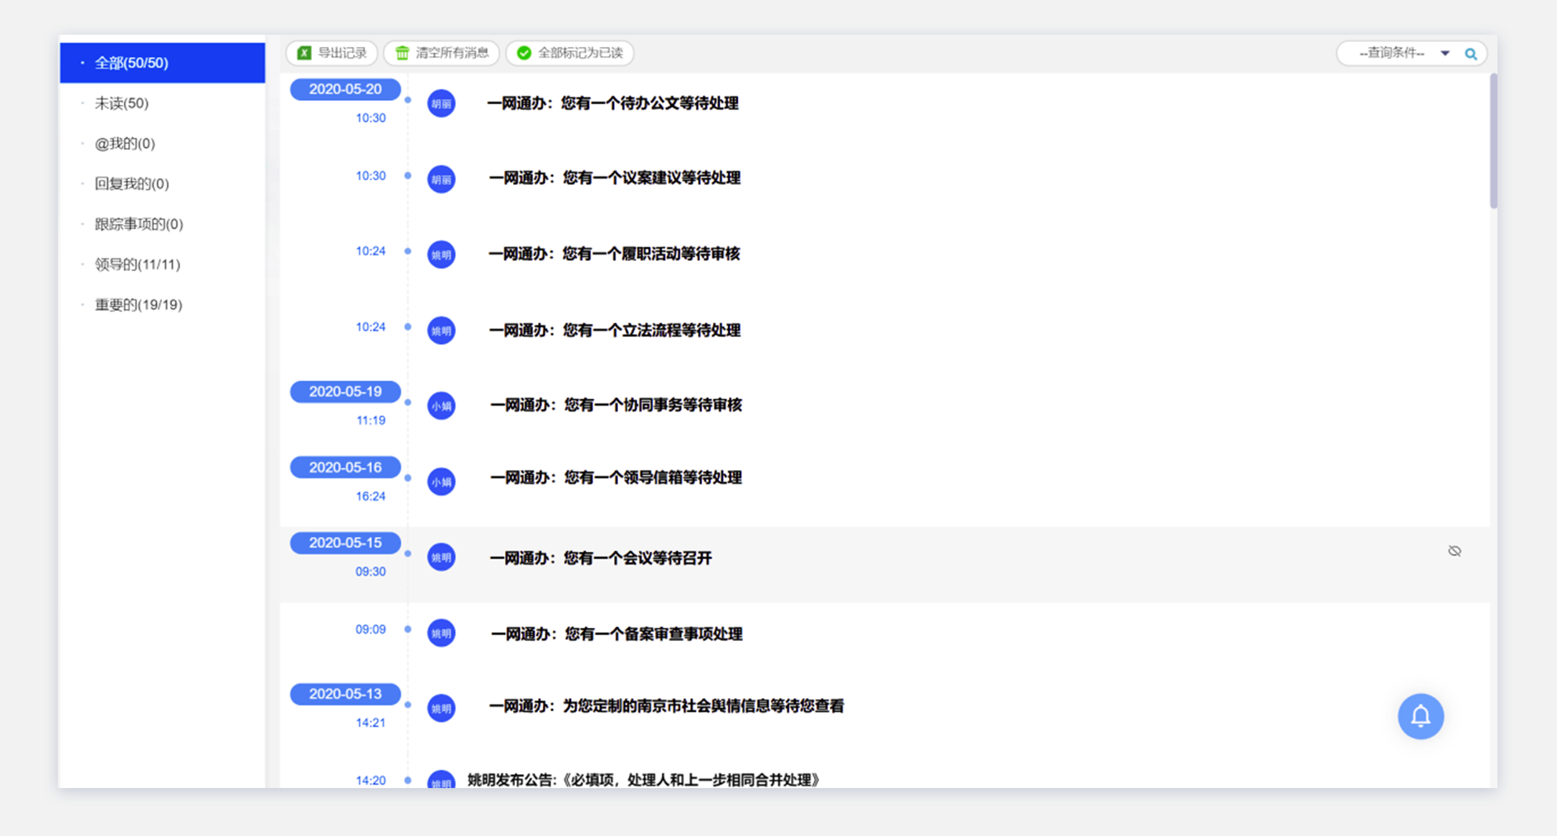This screenshot has width=1557, height=836.
Task: Switch to 重要的(19/19) category
Action: (138, 305)
